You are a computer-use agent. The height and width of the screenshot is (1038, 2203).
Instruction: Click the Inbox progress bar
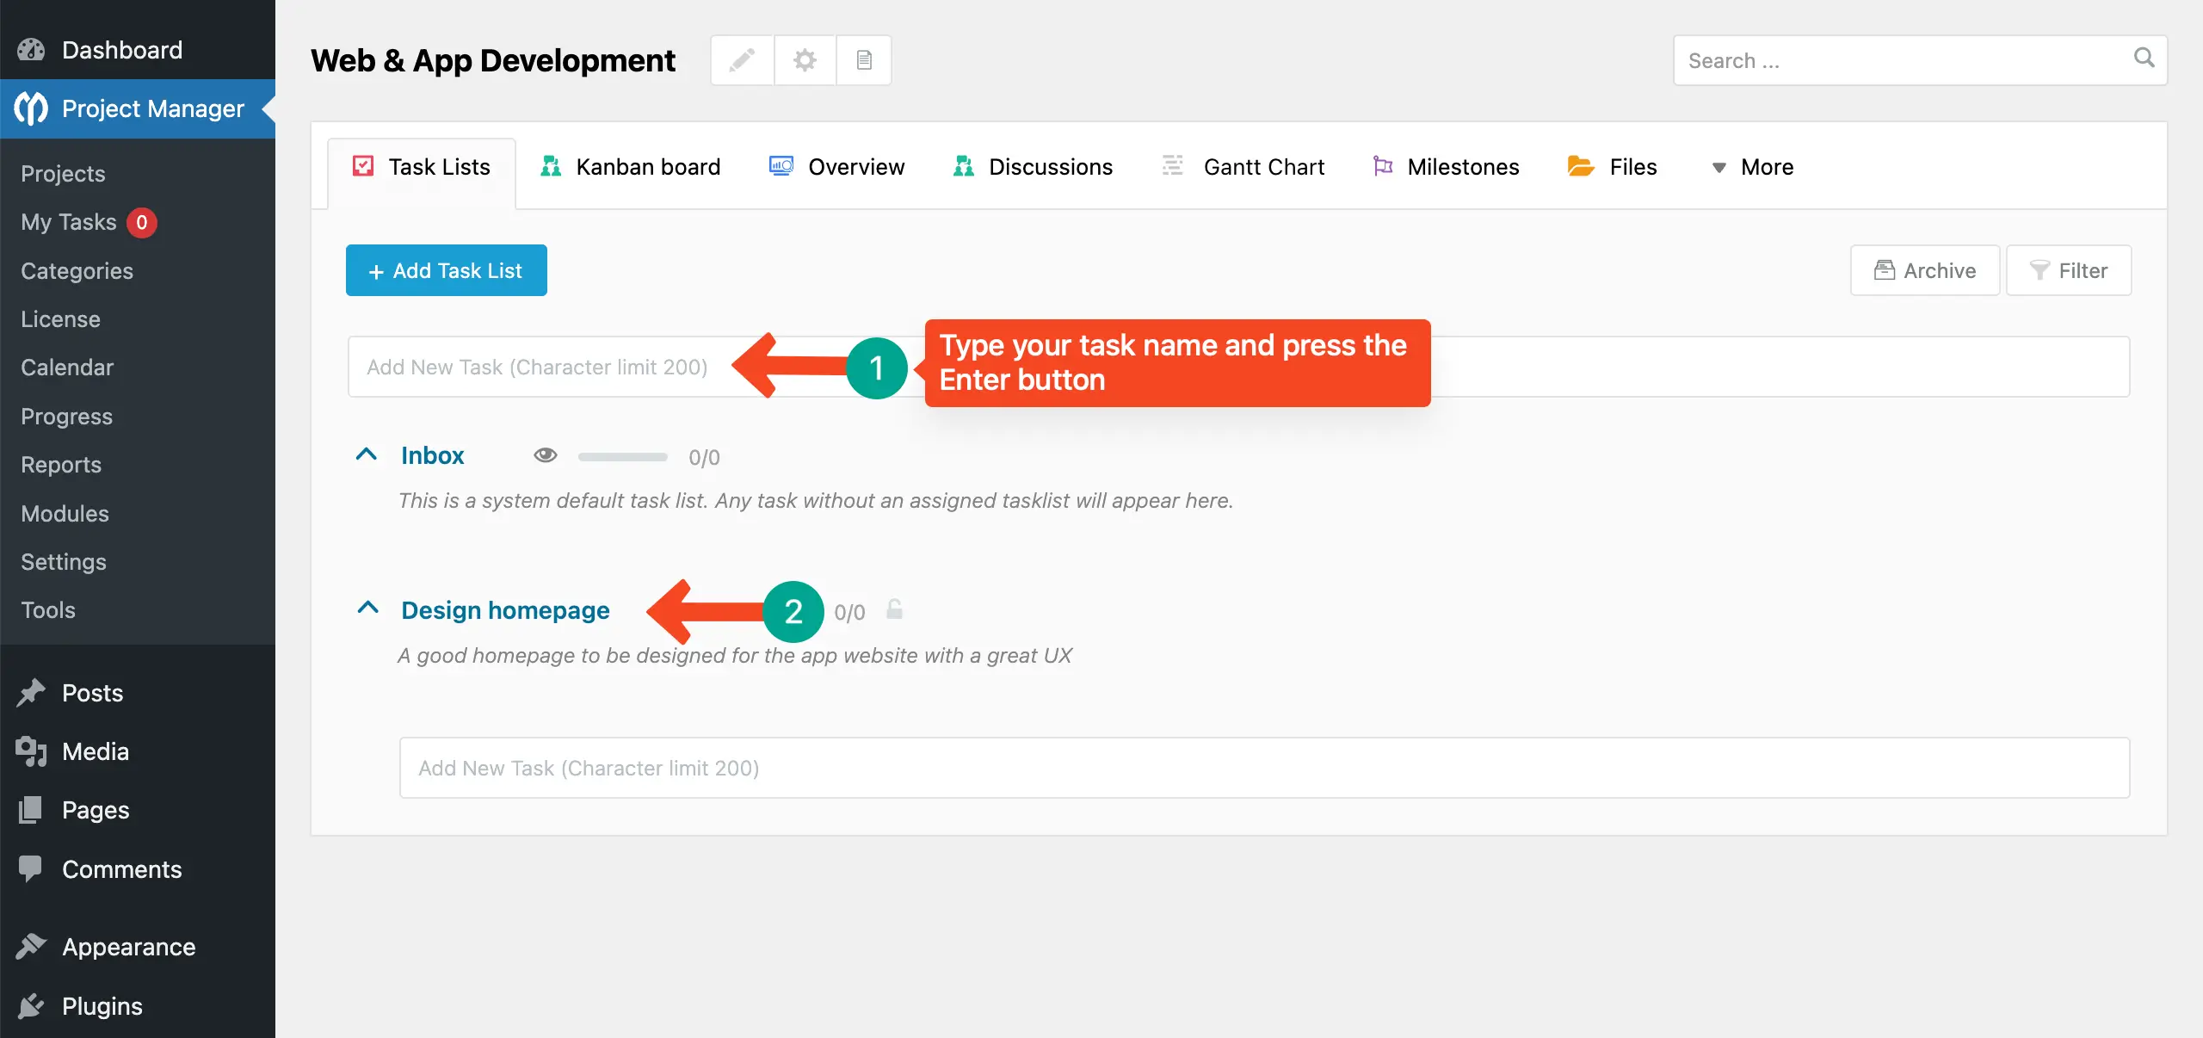tap(622, 457)
